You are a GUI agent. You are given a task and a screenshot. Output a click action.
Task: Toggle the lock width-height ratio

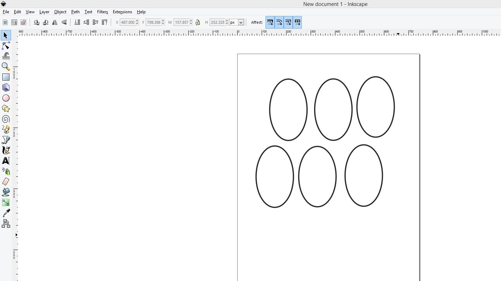pos(198,22)
